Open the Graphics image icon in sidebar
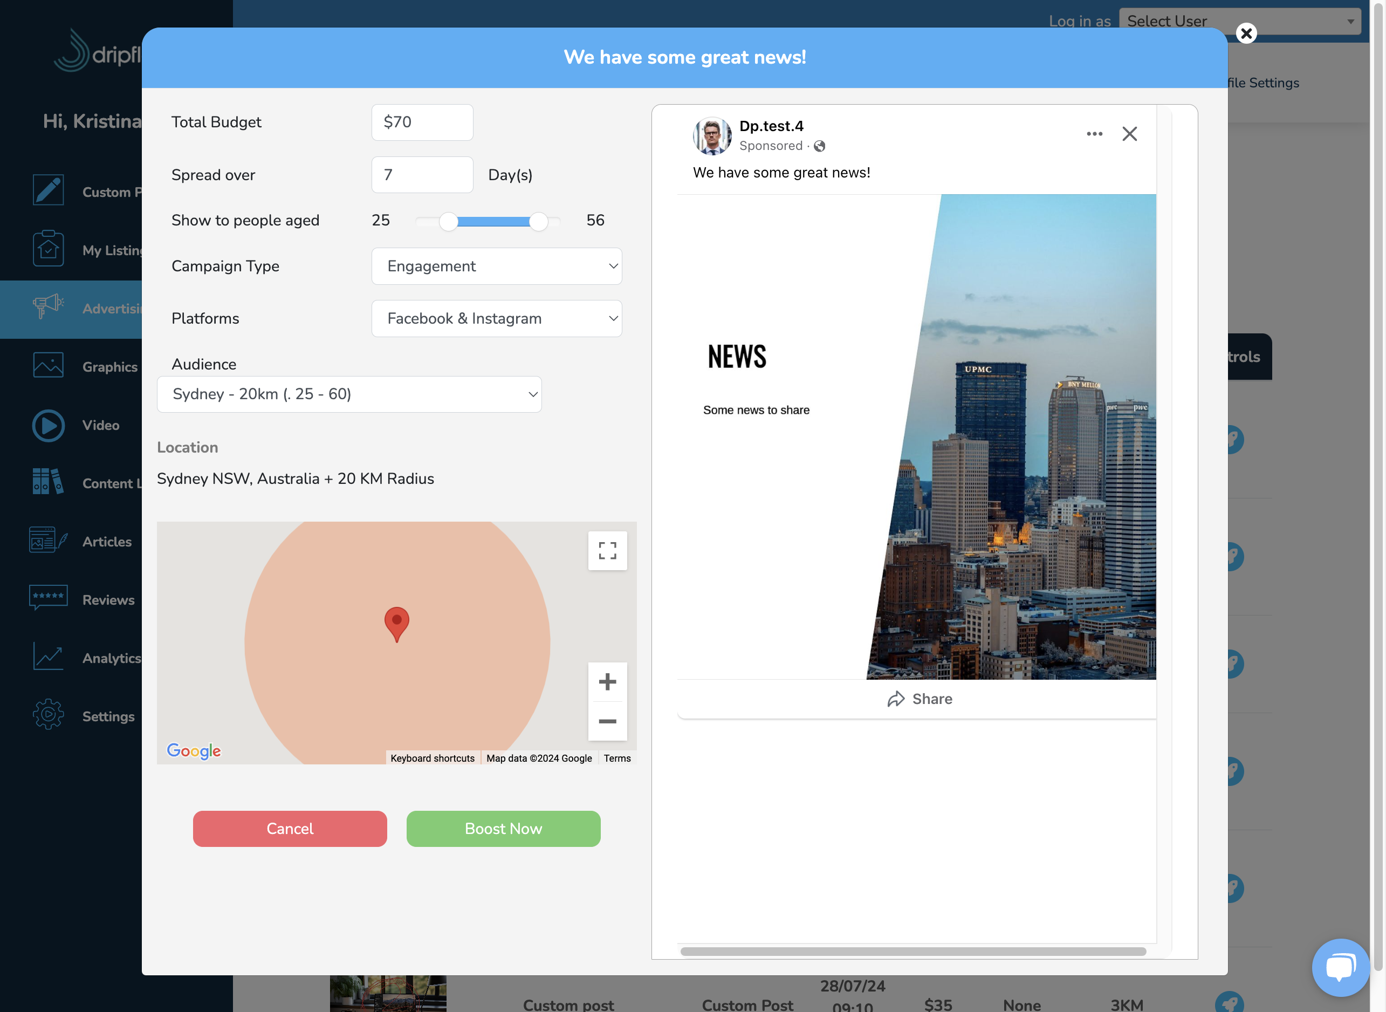This screenshot has width=1386, height=1012. click(49, 365)
